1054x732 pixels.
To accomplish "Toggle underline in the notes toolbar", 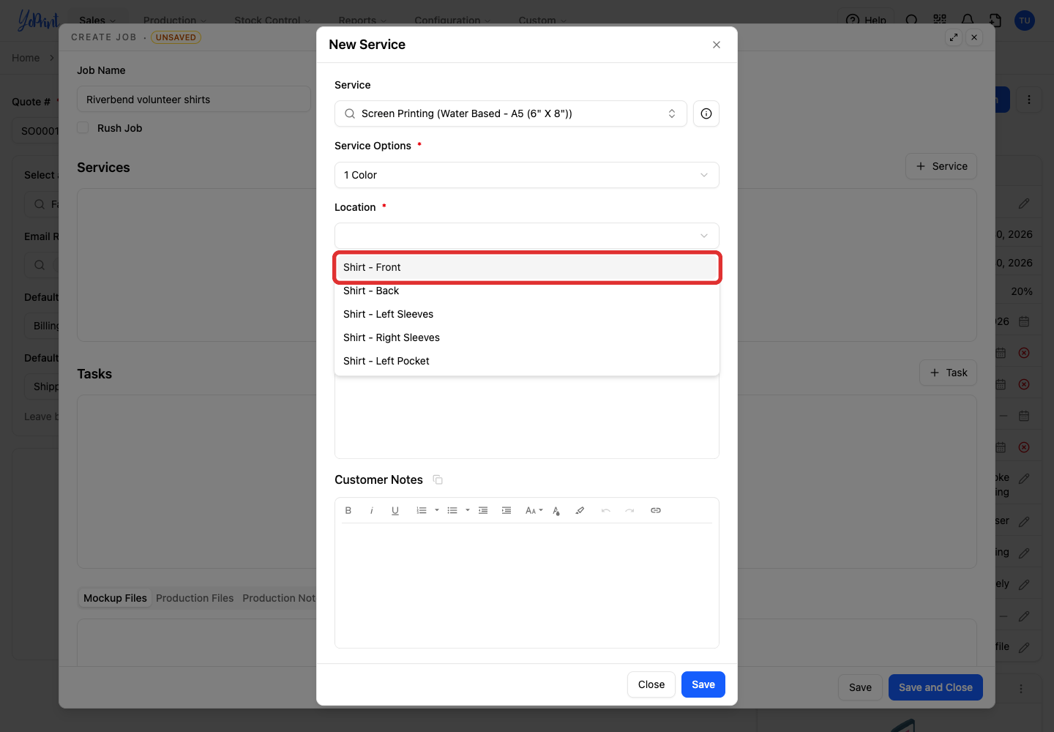I will click(x=395, y=511).
